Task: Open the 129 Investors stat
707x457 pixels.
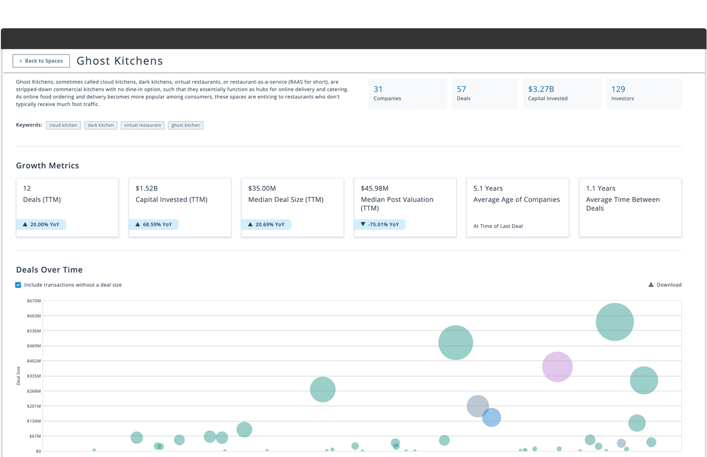Action: click(644, 94)
